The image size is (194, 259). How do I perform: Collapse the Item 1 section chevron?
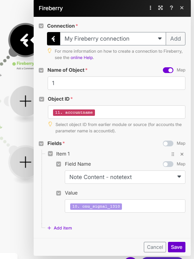click(x=50, y=154)
